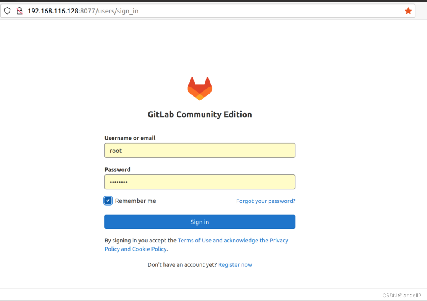Open the Privacy Policy and Cookie Policy link

coord(135,249)
